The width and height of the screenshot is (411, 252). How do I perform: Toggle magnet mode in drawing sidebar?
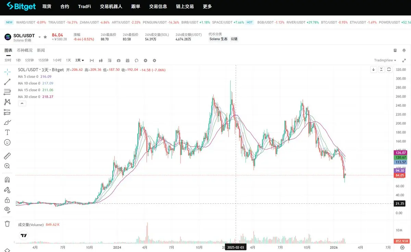[7, 180]
